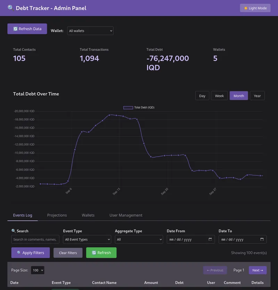Click the Sep 13 axis label
278x290 pixels.
pyautogui.click(x=116, y=191)
